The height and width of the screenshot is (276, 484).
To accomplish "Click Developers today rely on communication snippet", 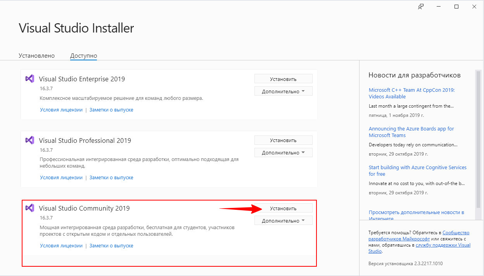I will 413,145.
